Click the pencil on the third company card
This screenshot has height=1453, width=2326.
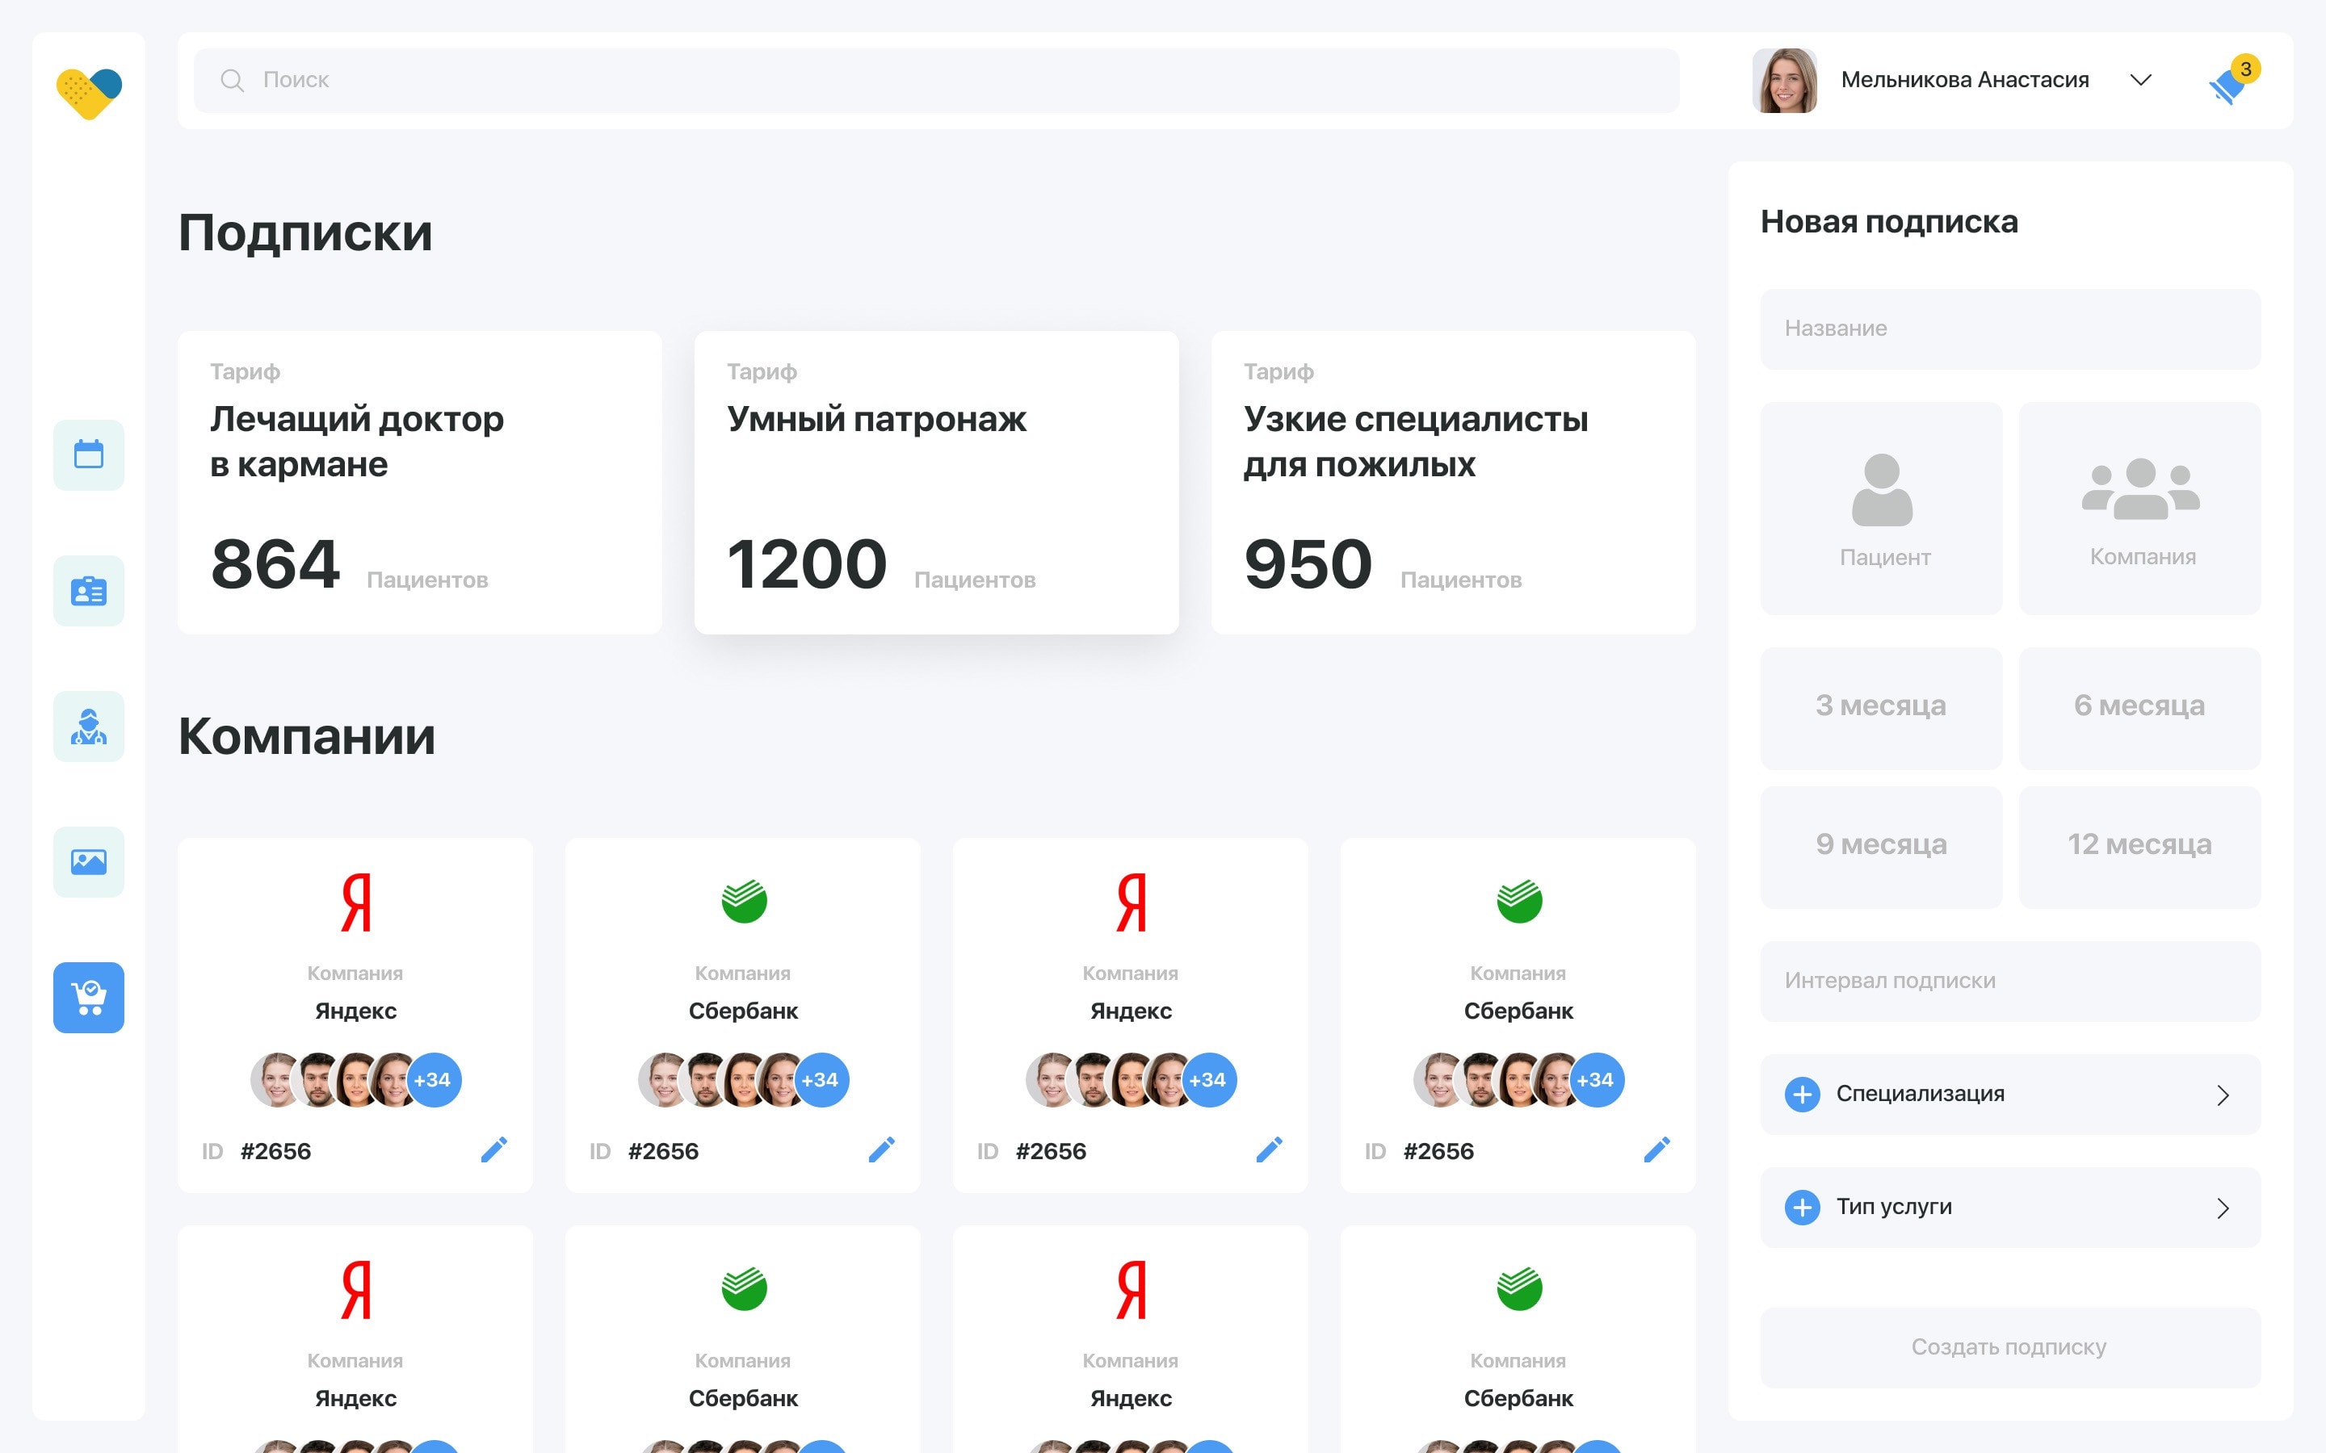pos(1269,1149)
